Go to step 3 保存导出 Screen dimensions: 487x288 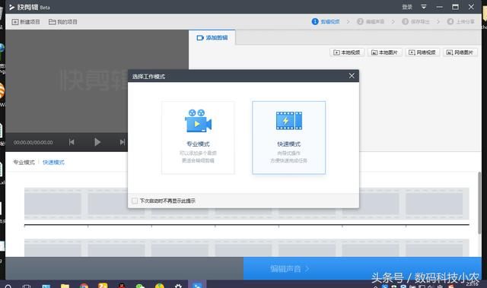415,22
